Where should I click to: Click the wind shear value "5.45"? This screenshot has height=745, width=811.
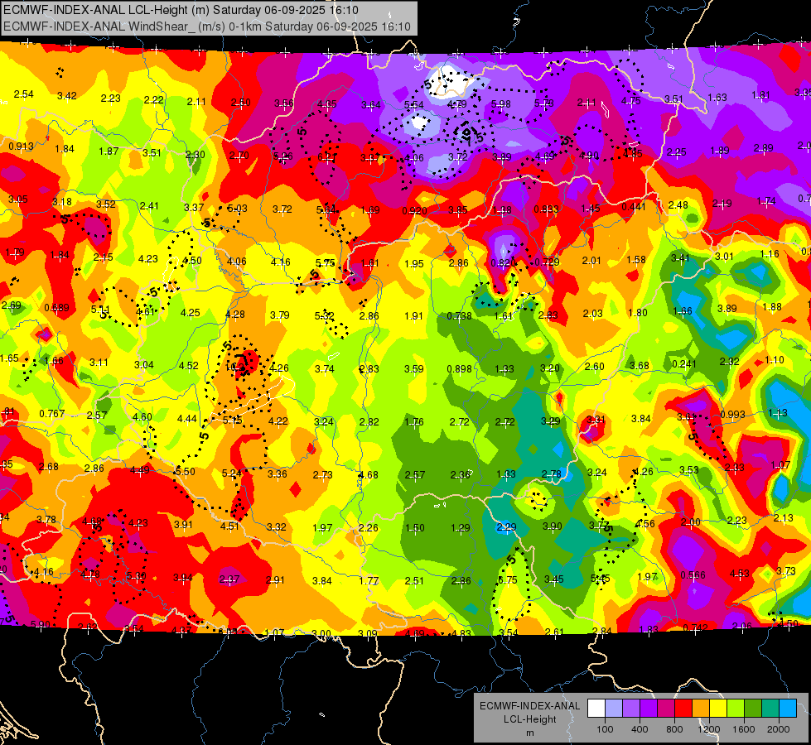(x=600, y=579)
